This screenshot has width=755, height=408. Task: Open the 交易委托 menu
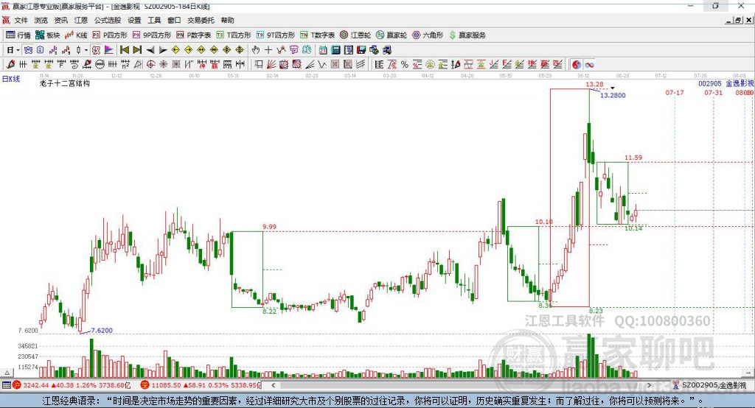tap(201, 20)
